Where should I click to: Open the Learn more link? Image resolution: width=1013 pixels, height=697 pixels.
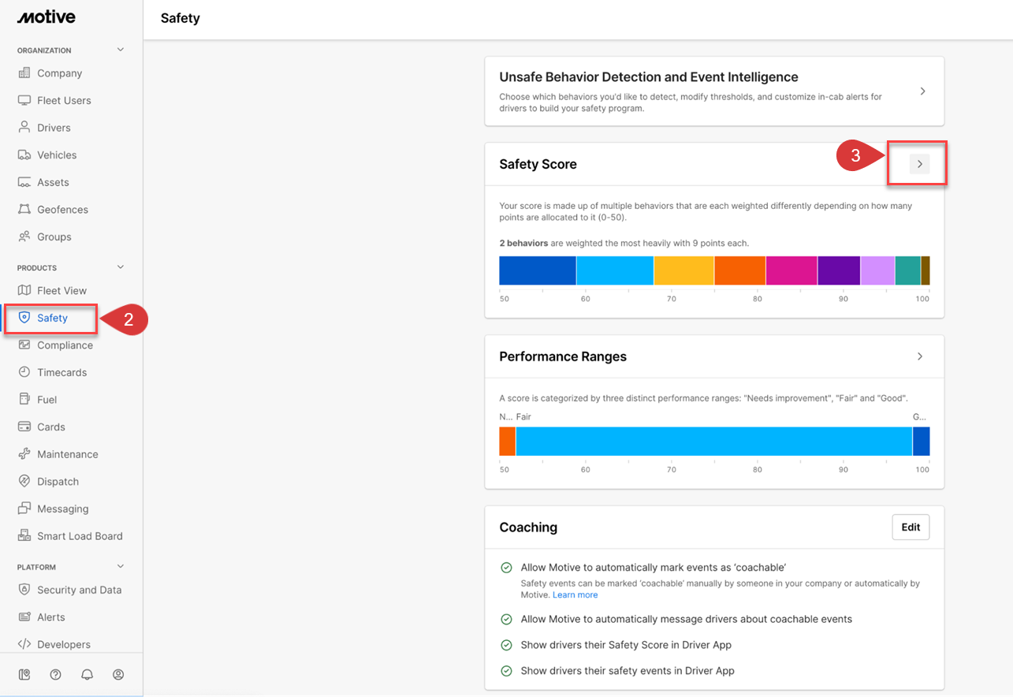[575, 595]
